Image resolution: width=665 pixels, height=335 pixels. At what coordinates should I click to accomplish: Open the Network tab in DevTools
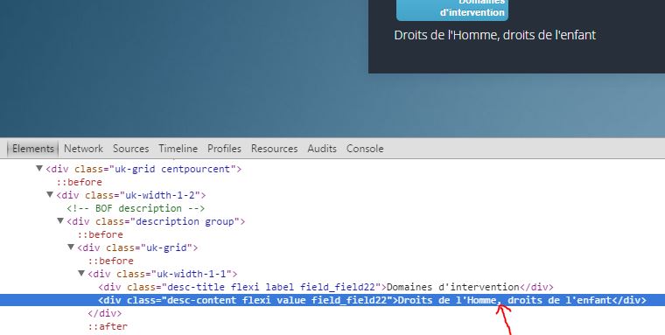click(x=83, y=149)
